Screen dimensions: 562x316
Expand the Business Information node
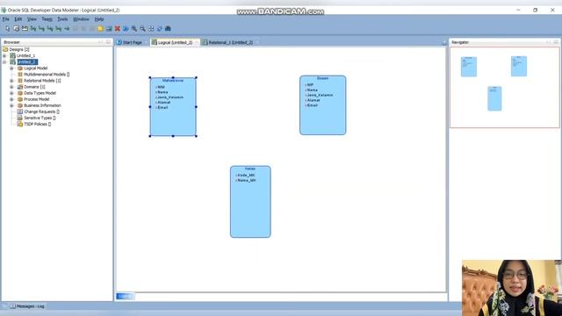click(11, 105)
